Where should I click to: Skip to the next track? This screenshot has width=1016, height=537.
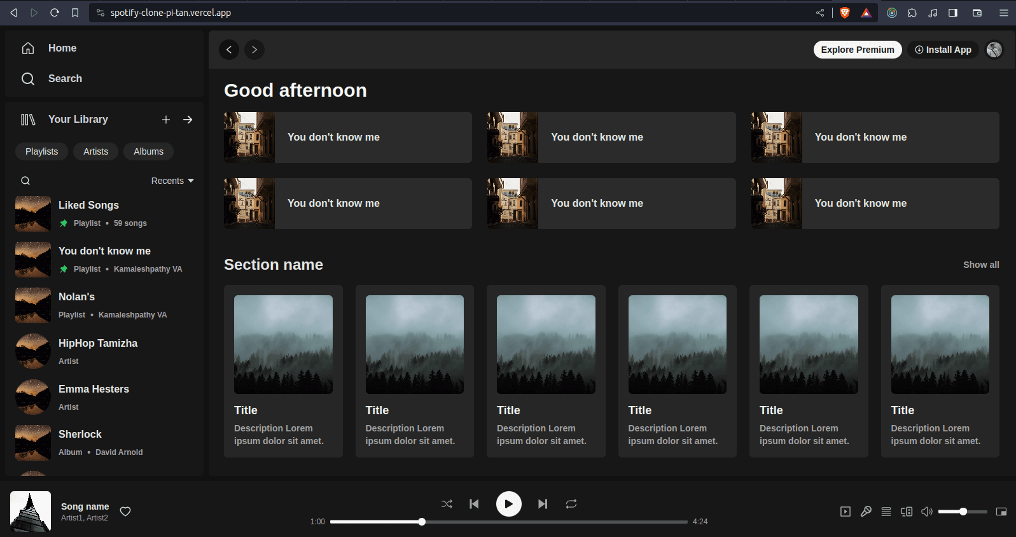[542, 504]
